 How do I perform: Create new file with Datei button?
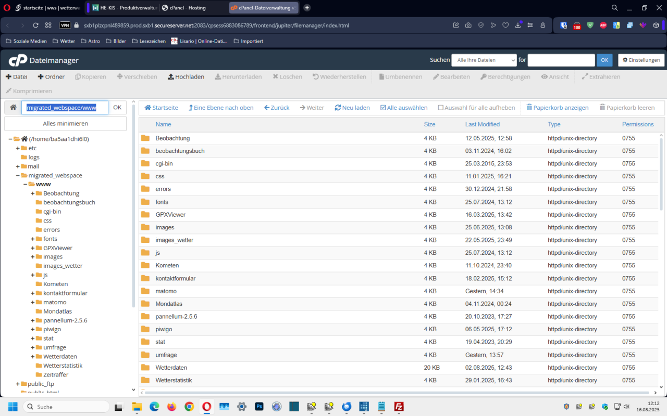[x=16, y=77]
